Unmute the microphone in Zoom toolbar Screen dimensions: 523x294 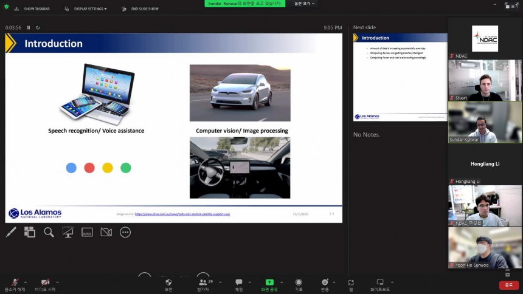coord(15,282)
